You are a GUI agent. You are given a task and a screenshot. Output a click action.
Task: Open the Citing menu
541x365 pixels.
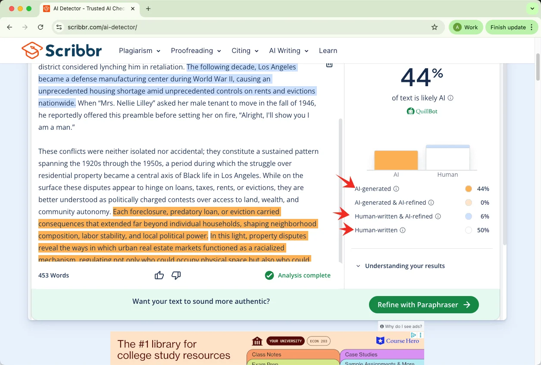pos(245,51)
